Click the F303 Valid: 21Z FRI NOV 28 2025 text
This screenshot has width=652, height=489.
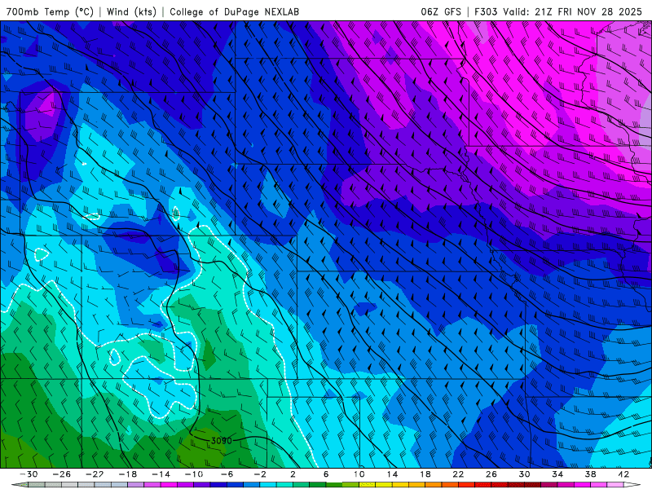click(x=558, y=11)
